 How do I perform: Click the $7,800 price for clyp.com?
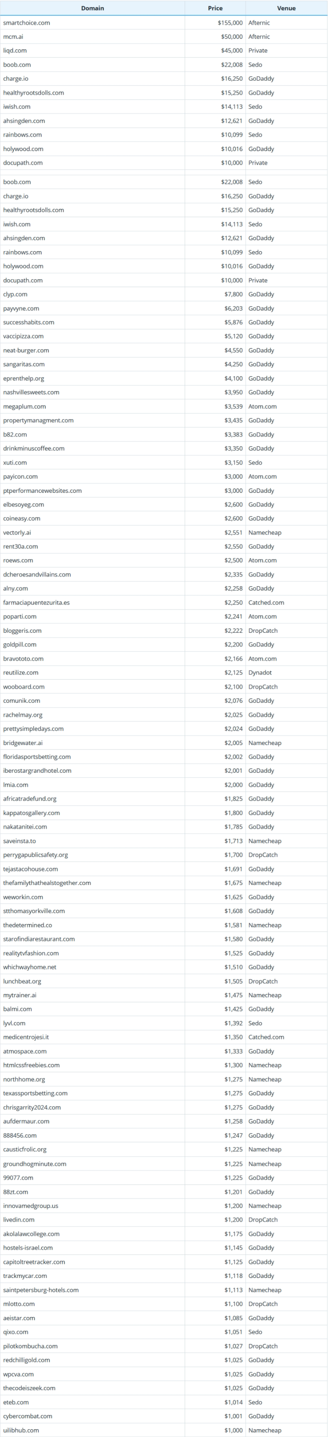tap(233, 295)
